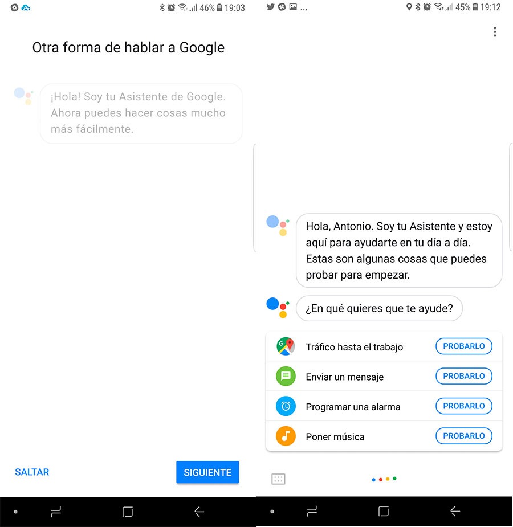513x527 pixels.
Task: Tap the Google Maps traffic icon
Action: point(286,346)
